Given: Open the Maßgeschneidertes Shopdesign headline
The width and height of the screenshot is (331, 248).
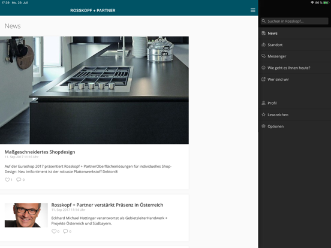Looking at the screenshot, I should 40,152.
